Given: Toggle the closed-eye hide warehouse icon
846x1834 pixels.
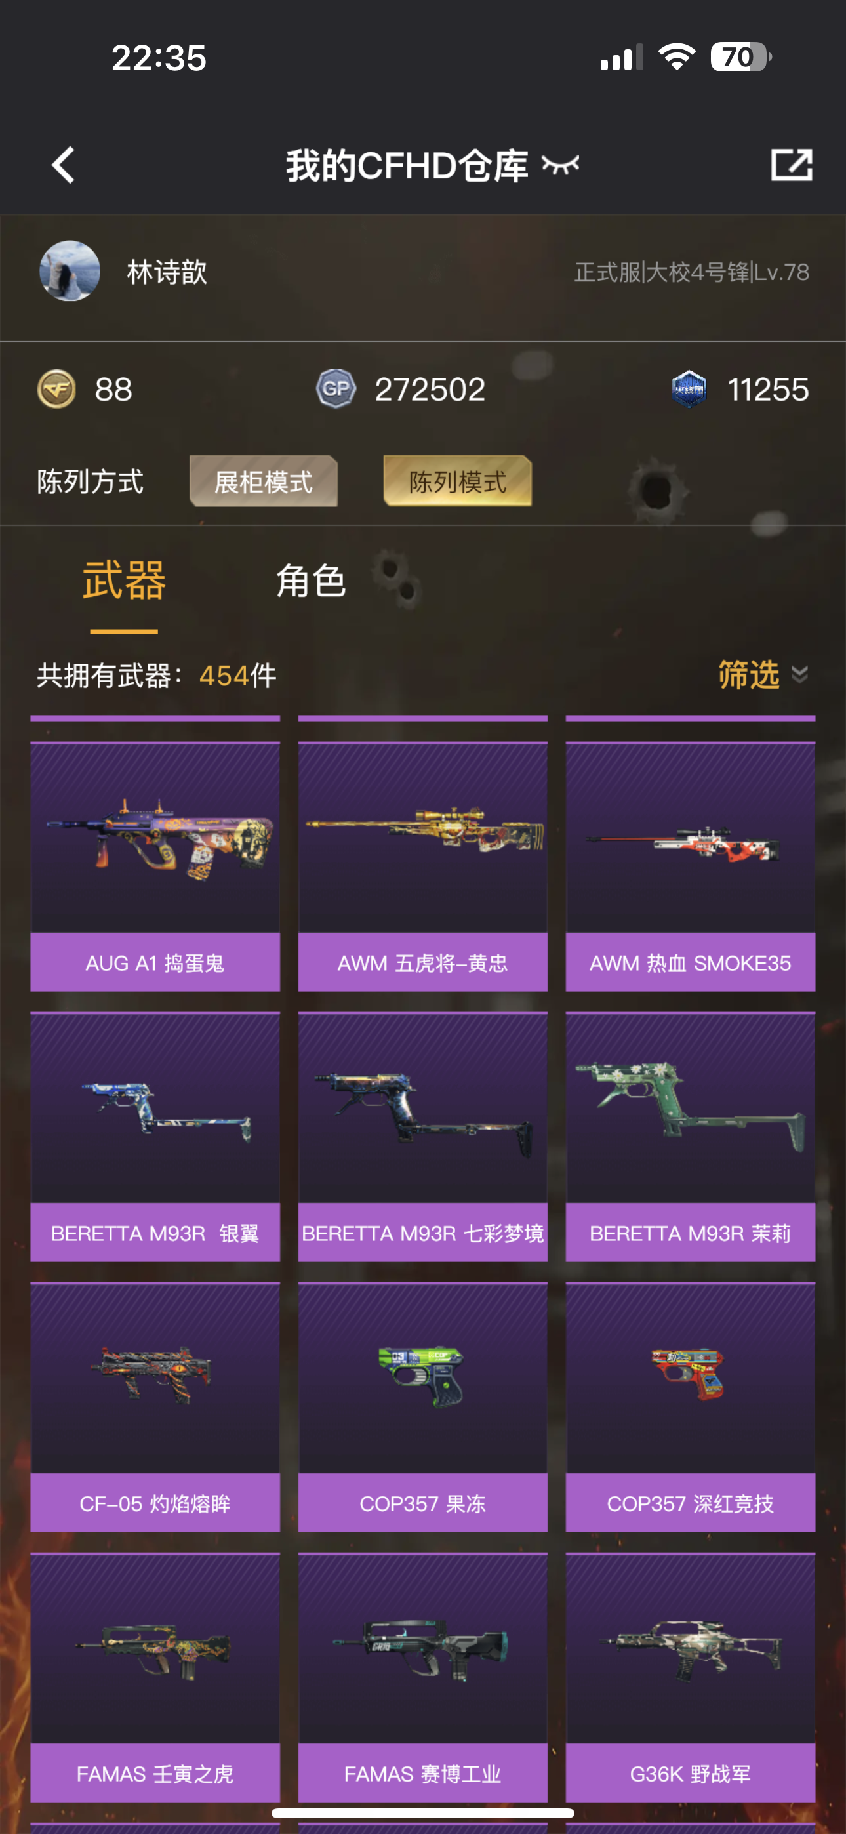Looking at the screenshot, I should [x=561, y=165].
